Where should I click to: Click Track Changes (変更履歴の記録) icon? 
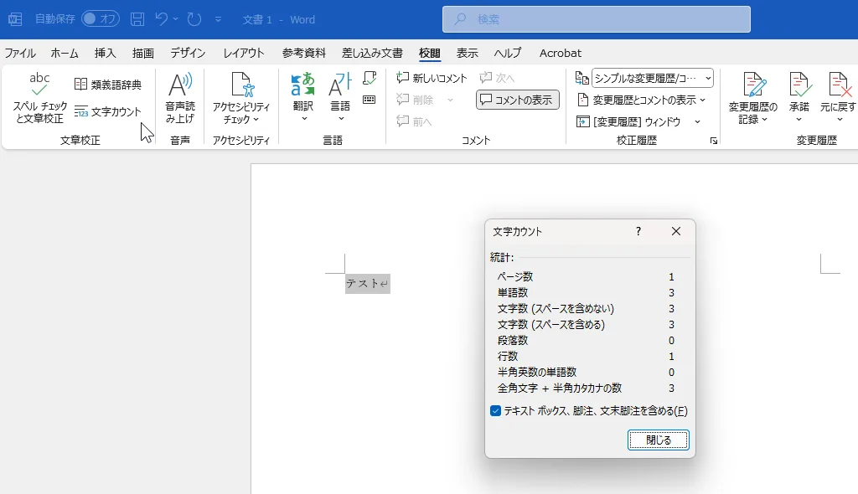(x=753, y=86)
